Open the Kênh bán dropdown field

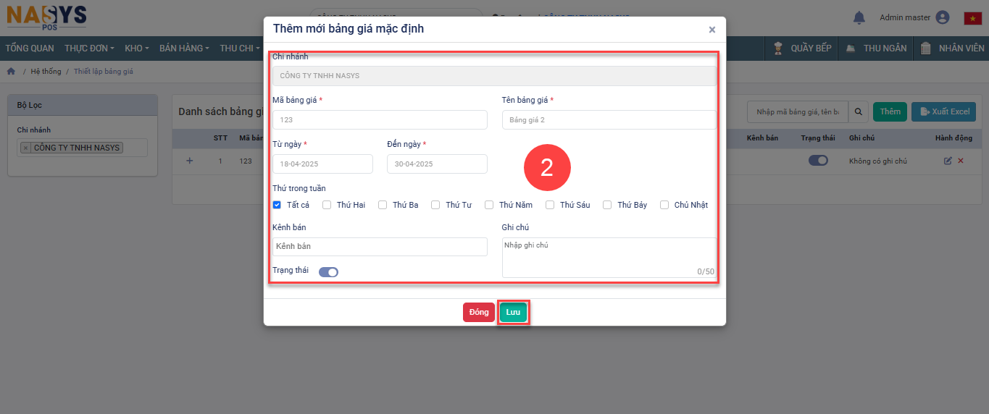tap(380, 247)
